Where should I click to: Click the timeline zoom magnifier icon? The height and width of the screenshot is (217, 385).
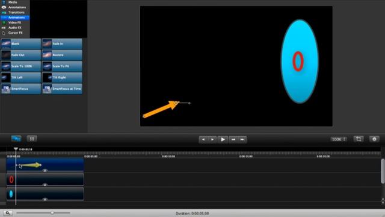pos(8,213)
